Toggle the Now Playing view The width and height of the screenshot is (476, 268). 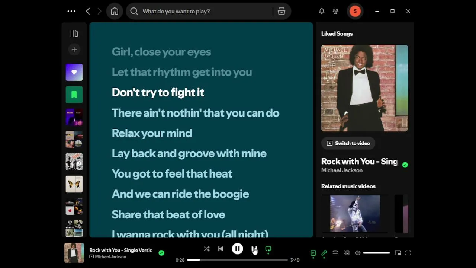(x=313, y=253)
